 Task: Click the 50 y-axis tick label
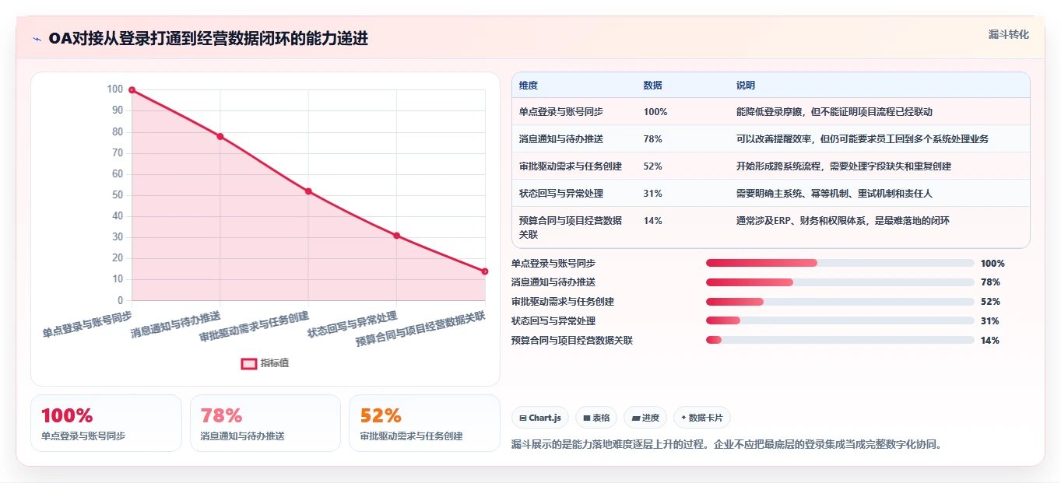[118, 195]
